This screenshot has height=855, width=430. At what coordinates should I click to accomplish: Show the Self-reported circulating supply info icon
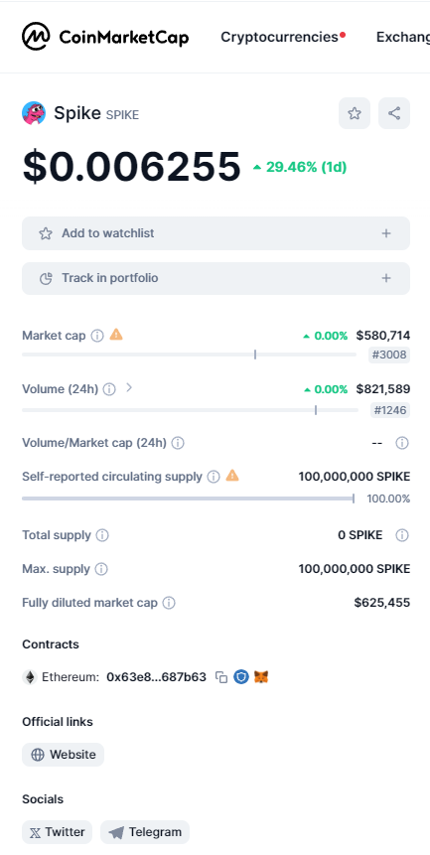coord(215,477)
